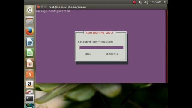The height and width of the screenshot is (108, 192).
Task: Close the root@ubuntu terminal window
Action: point(38,7)
